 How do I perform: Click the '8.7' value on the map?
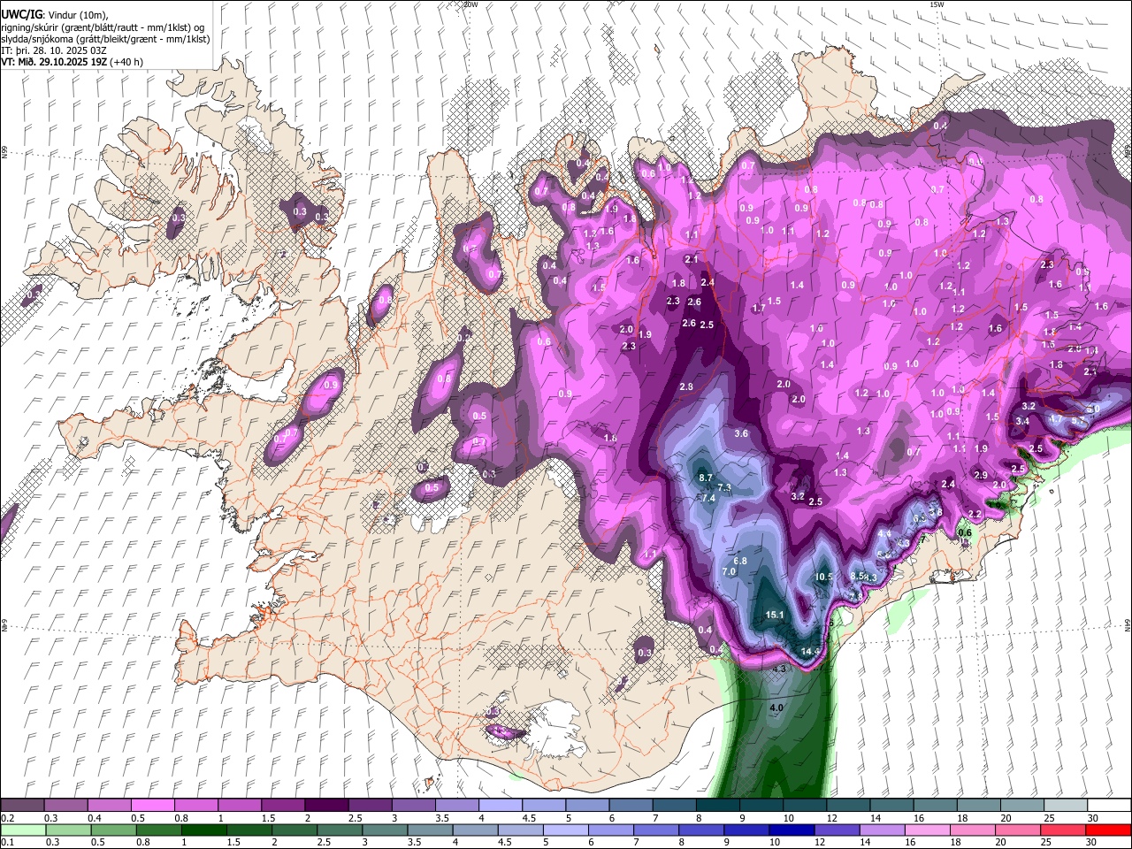click(706, 478)
